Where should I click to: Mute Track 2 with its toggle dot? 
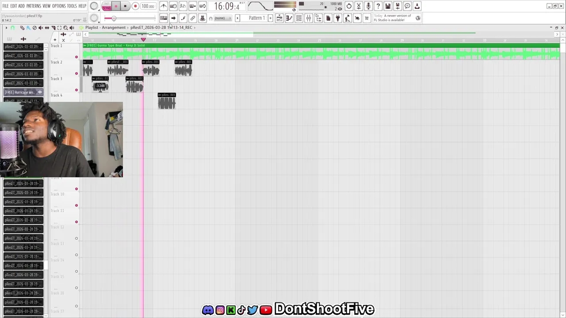(x=76, y=73)
